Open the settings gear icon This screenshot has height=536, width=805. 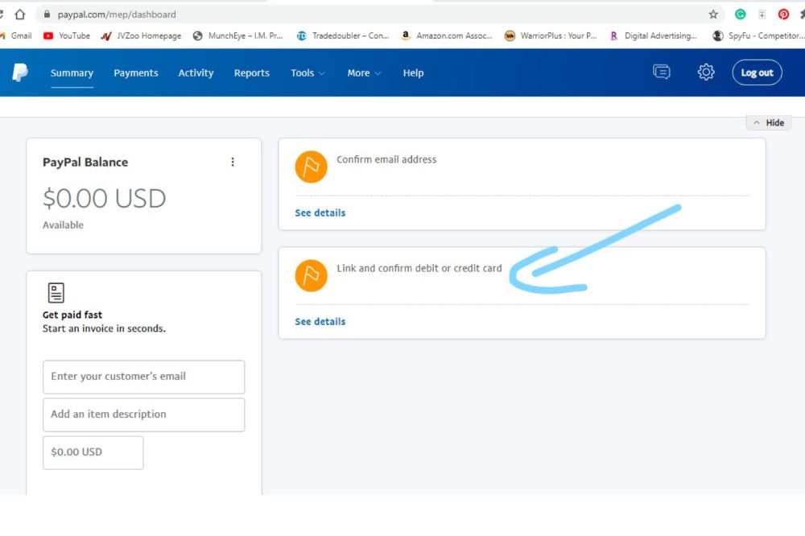[706, 72]
